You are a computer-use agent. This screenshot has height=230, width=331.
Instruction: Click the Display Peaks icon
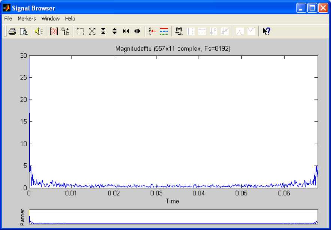[240, 31]
